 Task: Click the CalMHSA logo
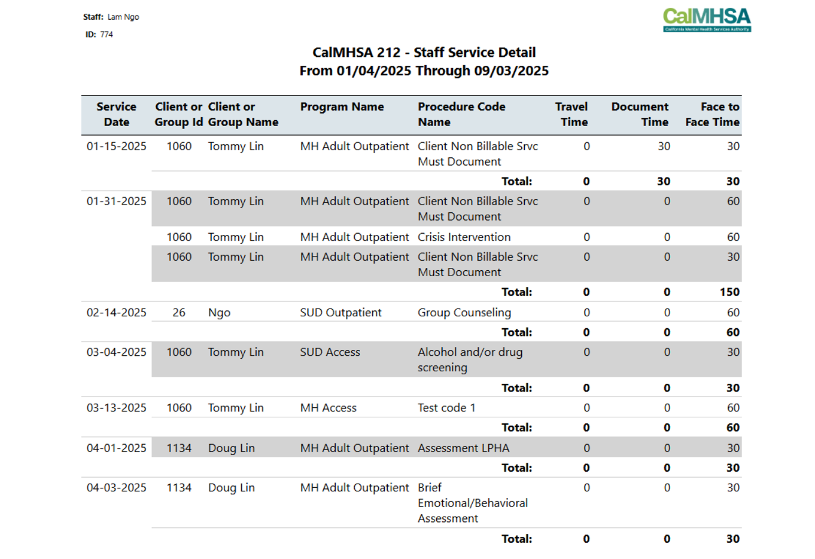(x=707, y=20)
